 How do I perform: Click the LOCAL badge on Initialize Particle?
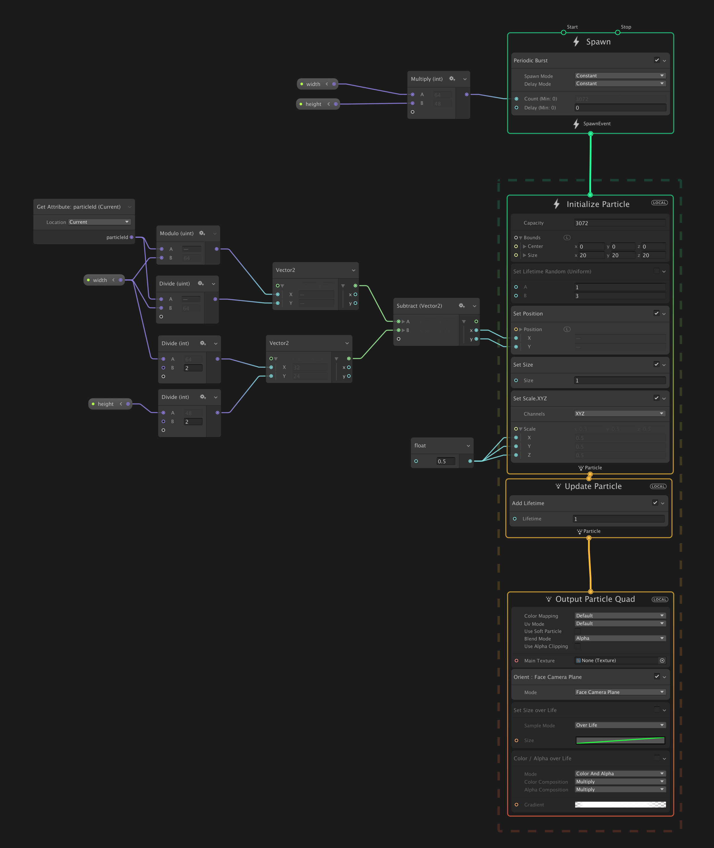pyautogui.click(x=659, y=203)
